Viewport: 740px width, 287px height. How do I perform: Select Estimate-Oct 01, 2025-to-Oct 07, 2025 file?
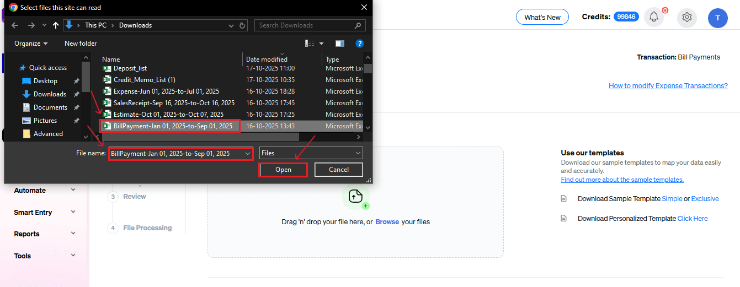[x=168, y=115]
